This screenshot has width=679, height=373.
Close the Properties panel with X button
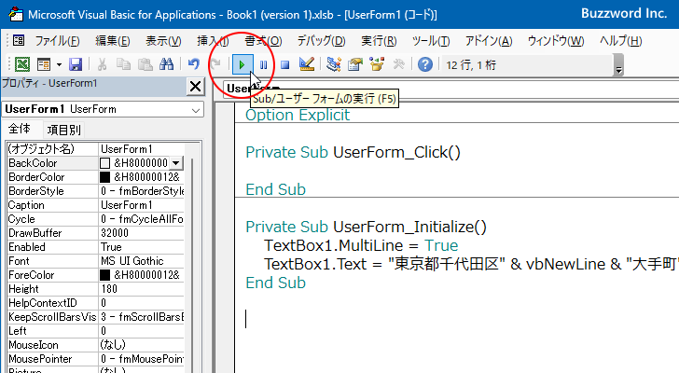click(x=195, y=87)
